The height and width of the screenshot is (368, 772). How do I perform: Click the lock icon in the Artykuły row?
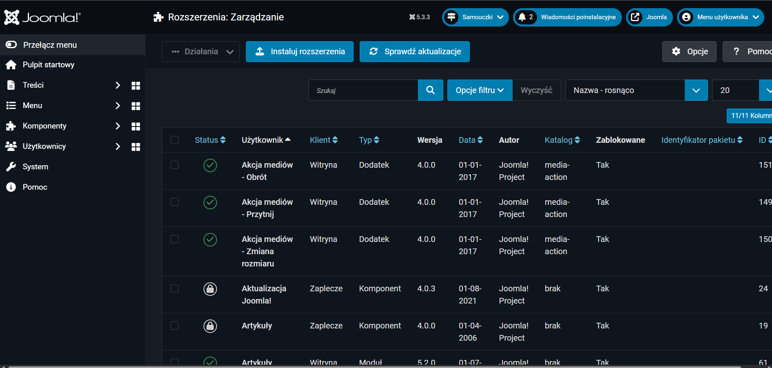[x=210, y=326]
